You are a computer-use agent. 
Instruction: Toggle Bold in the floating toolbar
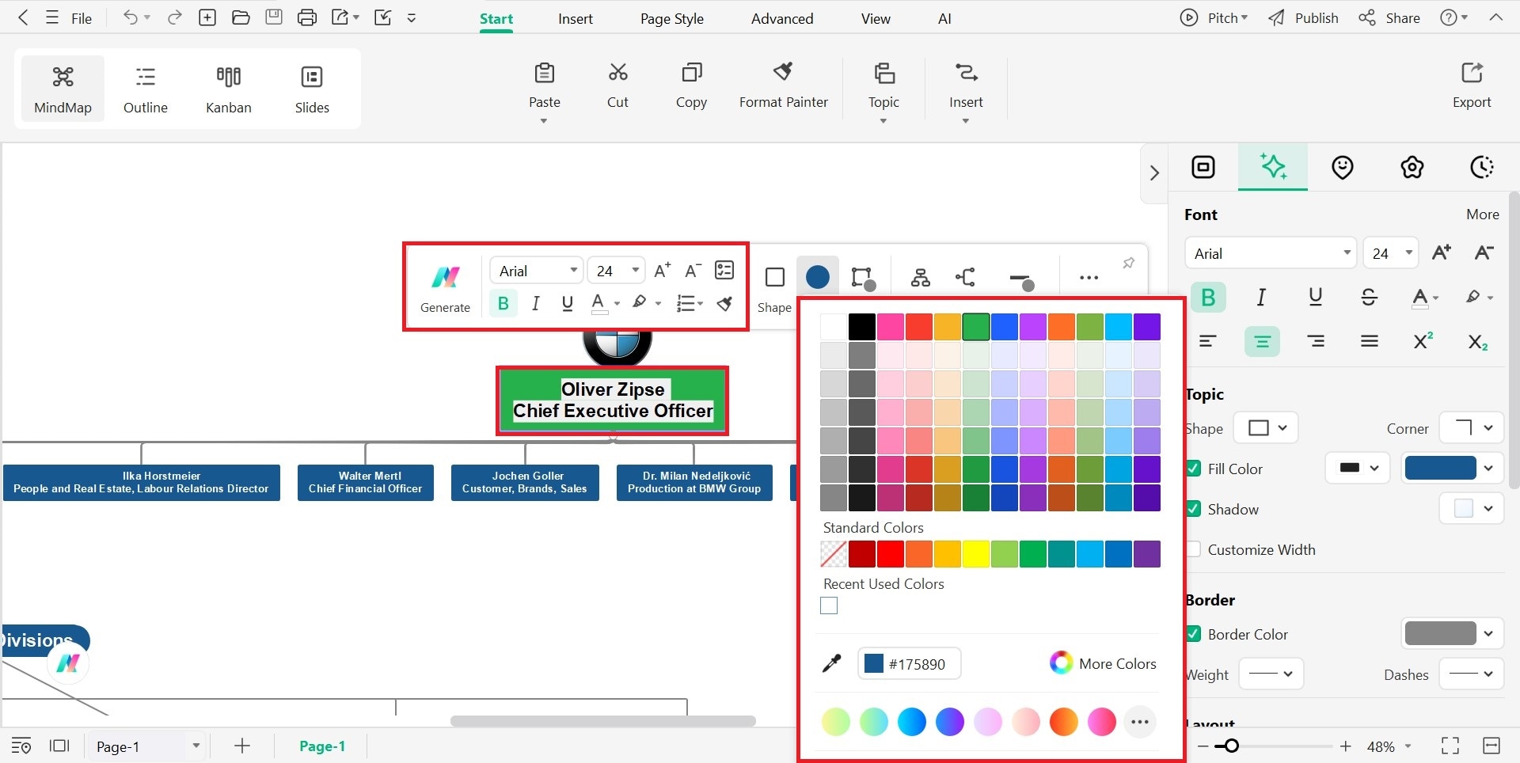click(503, 303)
